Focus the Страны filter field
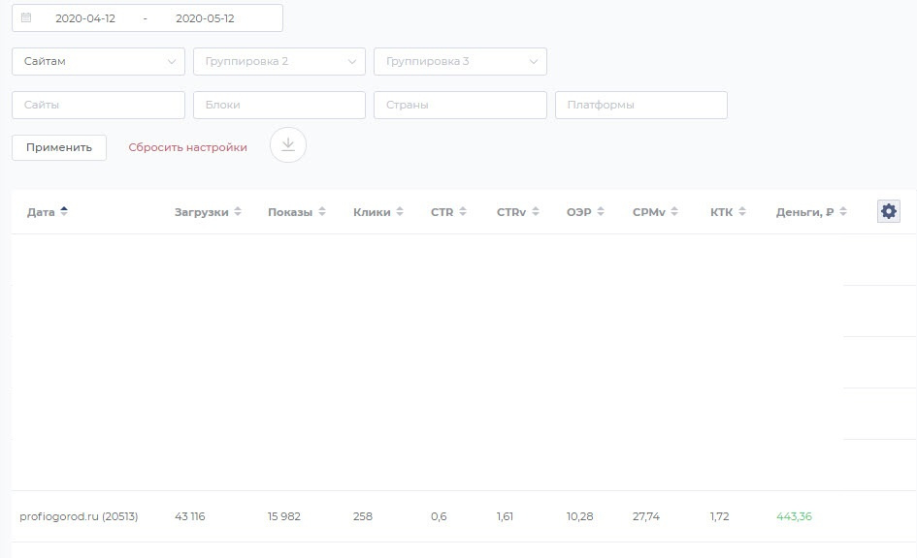The height and width of the screenshot is (558, 917). tap(460, 105)
